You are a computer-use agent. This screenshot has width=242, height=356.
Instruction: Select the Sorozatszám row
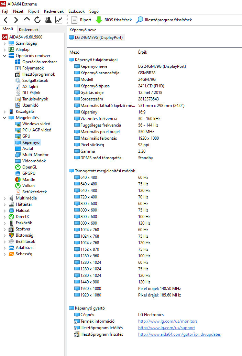[154, 99]
